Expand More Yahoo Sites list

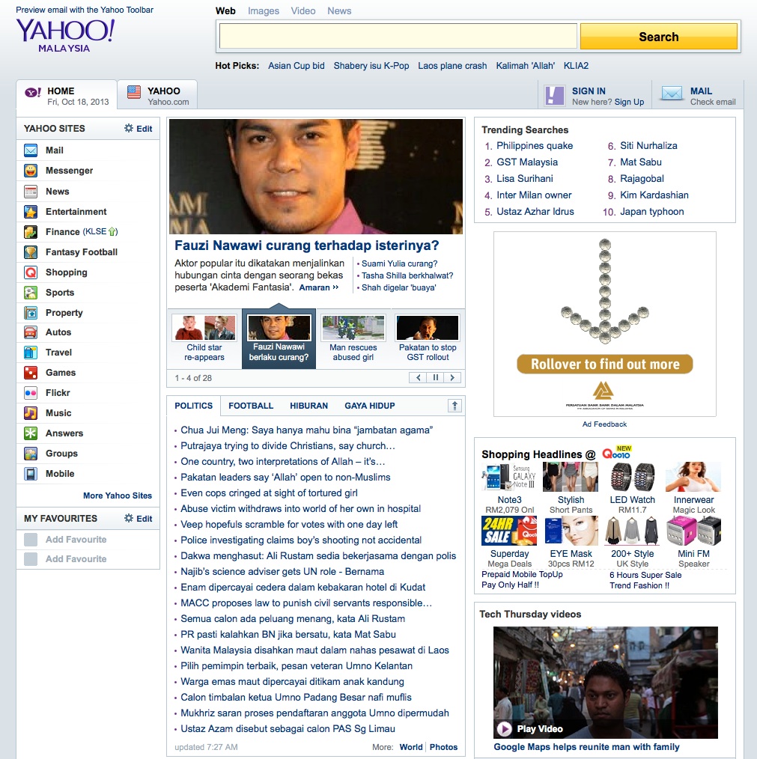[x=118, y=496]
